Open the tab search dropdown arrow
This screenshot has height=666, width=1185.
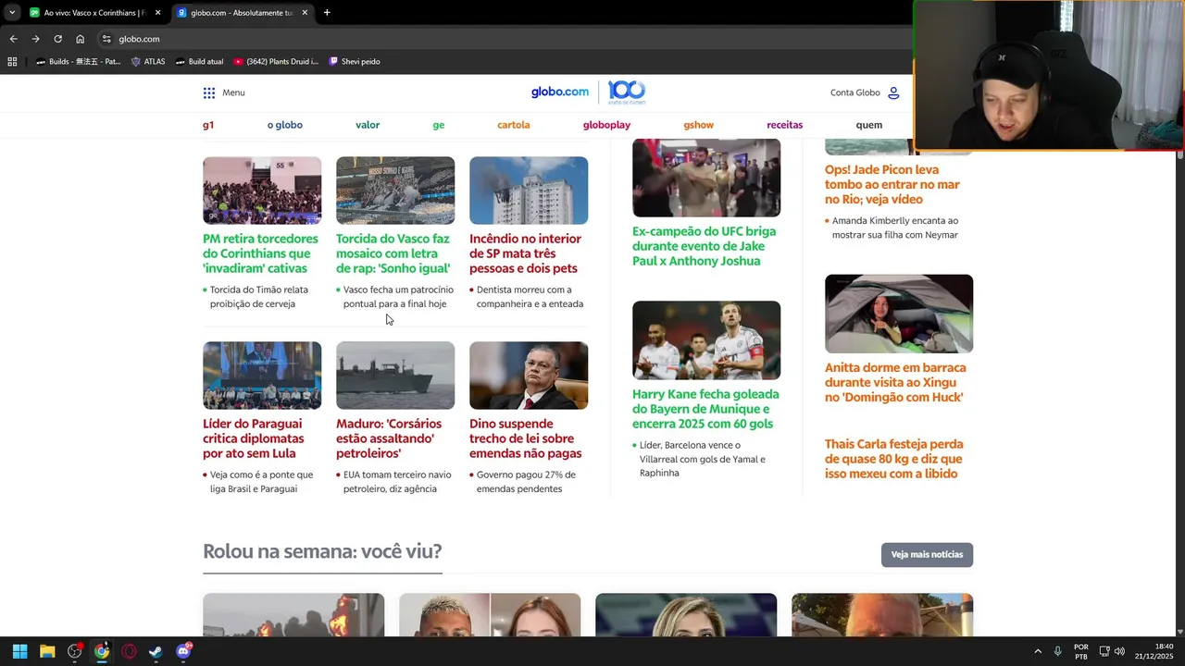(11, 13)
